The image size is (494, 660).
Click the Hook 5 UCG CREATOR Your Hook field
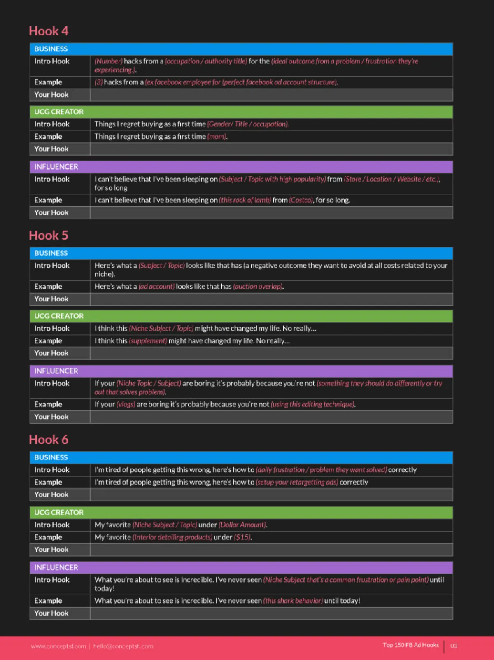click(271, 353)
